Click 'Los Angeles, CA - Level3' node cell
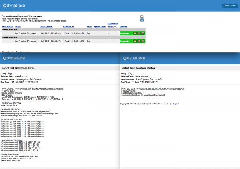This screenshot has width=240, height=169. pyautogui.click(x=26, y=33)
